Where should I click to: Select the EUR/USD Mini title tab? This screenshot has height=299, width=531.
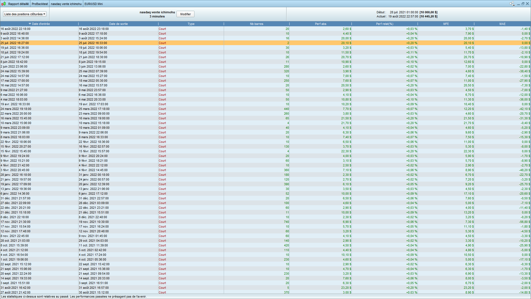tap(93, 4)
